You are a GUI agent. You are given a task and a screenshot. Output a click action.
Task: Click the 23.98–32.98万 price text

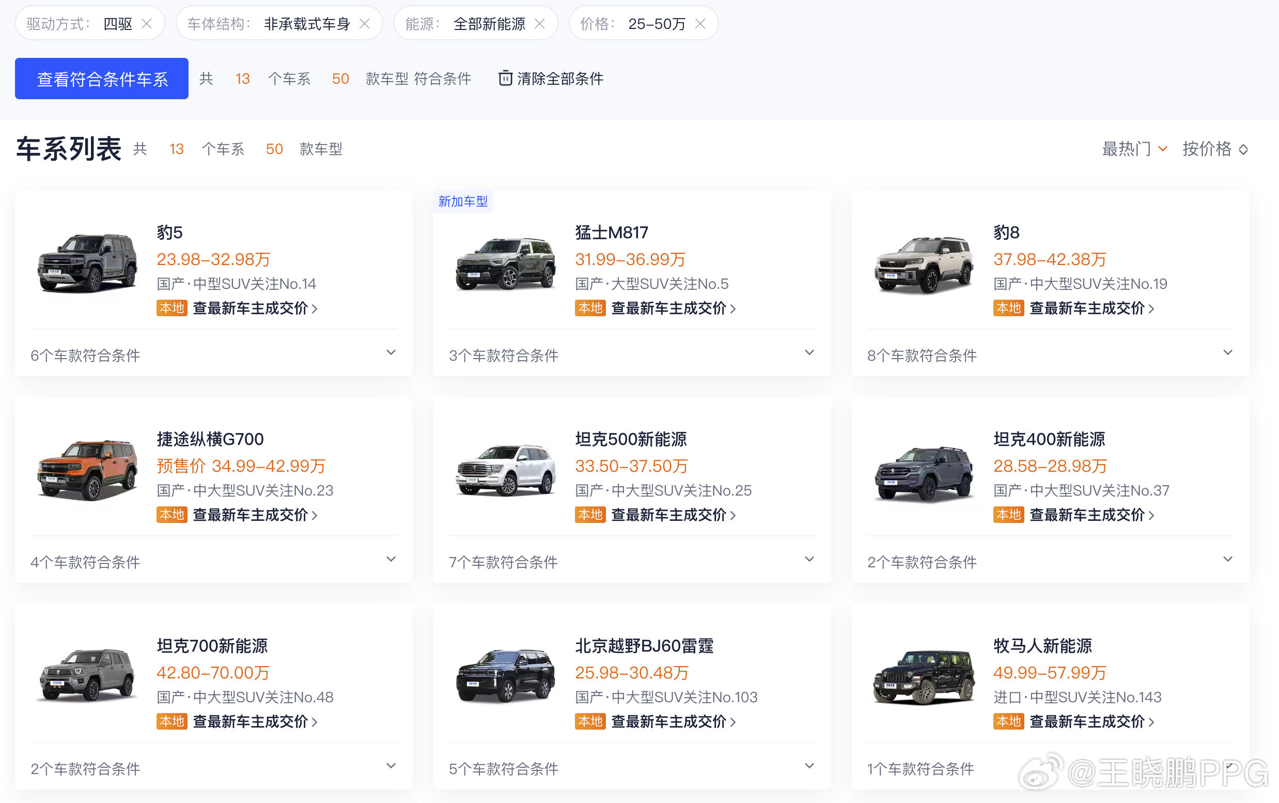click(x=213, y=259)
